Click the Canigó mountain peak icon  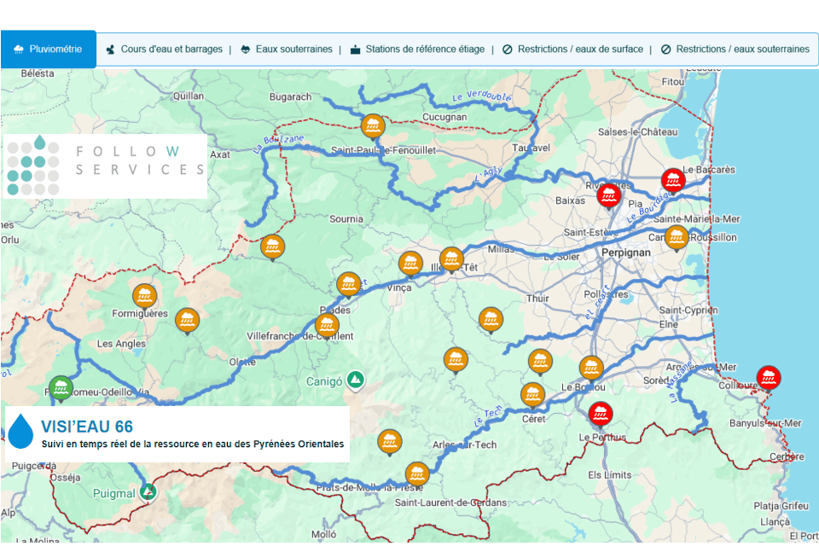(x=357, y=379)
